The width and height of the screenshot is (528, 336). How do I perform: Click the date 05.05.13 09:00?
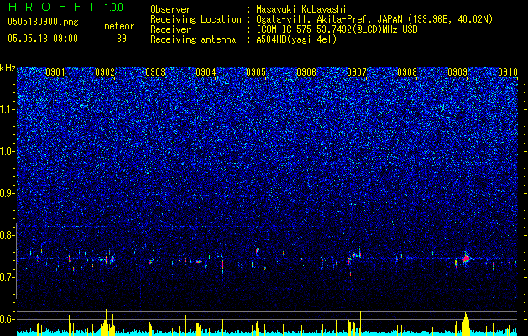click(43, 39)
